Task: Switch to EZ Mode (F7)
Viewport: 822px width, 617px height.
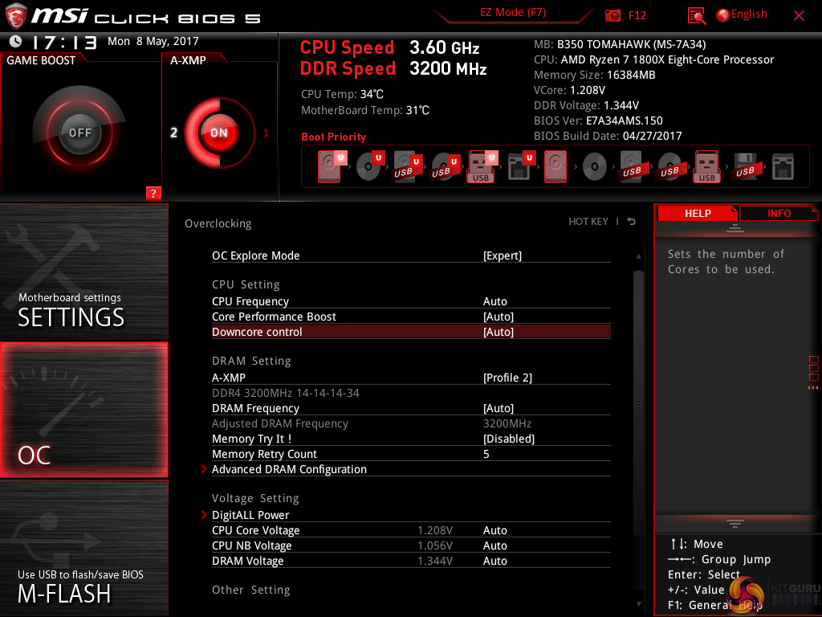Action: point(513,13)
